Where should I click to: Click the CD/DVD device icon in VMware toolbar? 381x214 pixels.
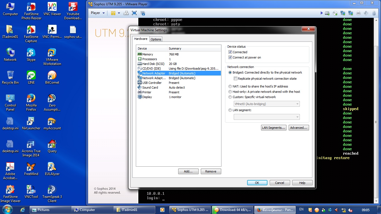[335, 13]
